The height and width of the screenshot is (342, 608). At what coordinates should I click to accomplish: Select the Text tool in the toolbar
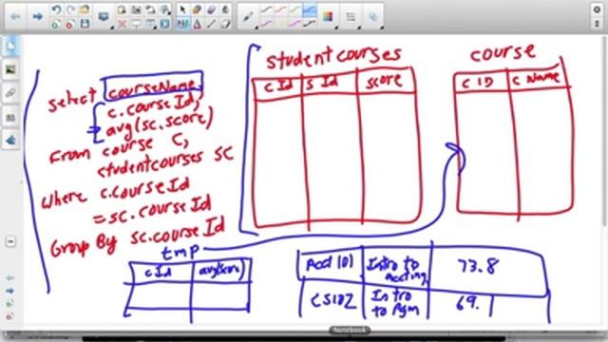pos(182,24)
